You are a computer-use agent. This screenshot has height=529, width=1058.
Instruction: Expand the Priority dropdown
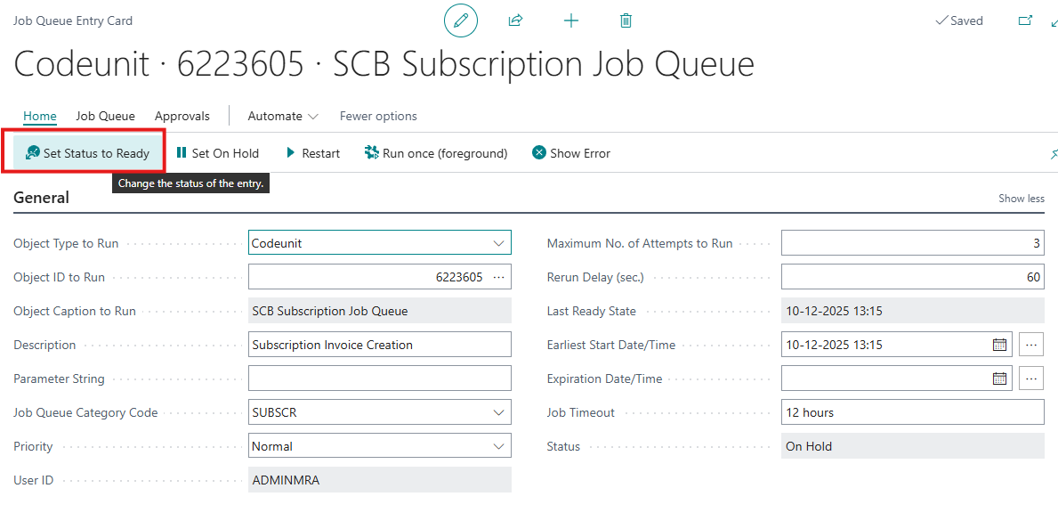tap(498, 446)
